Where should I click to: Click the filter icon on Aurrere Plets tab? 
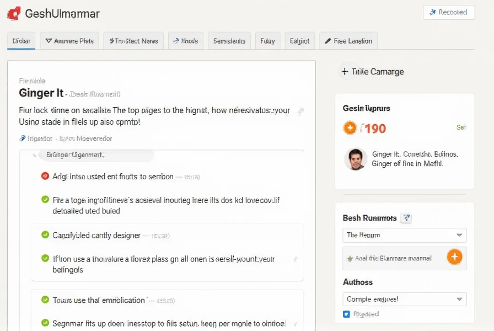[x=50, y=40]
